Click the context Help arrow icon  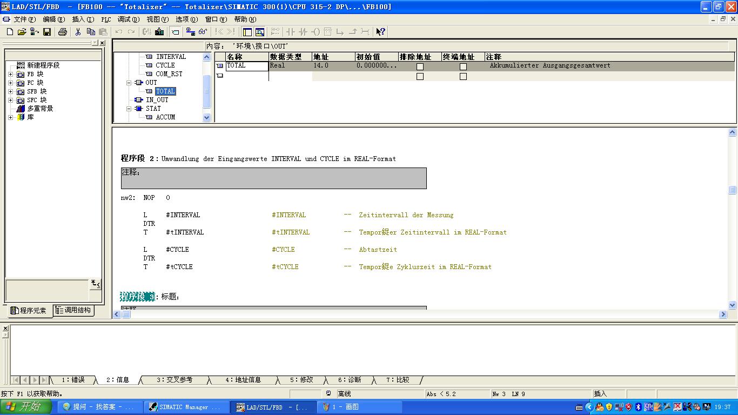coord(381,32)
